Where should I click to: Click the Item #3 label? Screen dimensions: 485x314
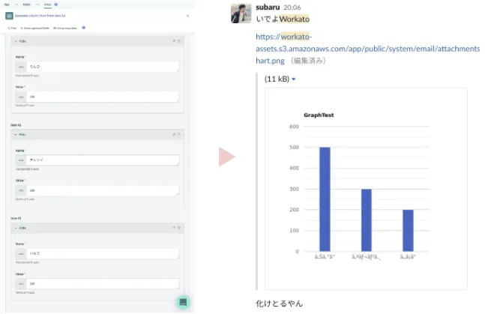[16, 218]
